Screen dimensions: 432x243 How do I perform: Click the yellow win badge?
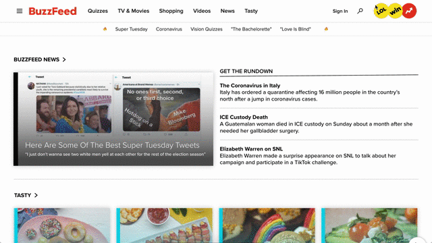click(395, 11)
